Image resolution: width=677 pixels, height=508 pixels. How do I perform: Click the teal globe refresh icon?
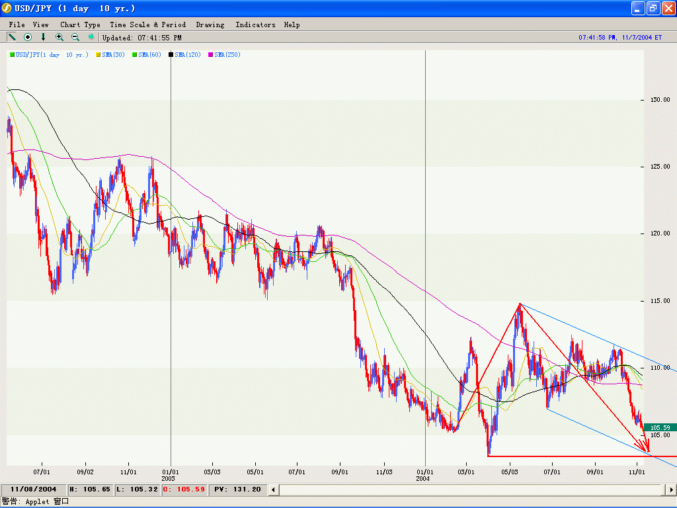91,37
